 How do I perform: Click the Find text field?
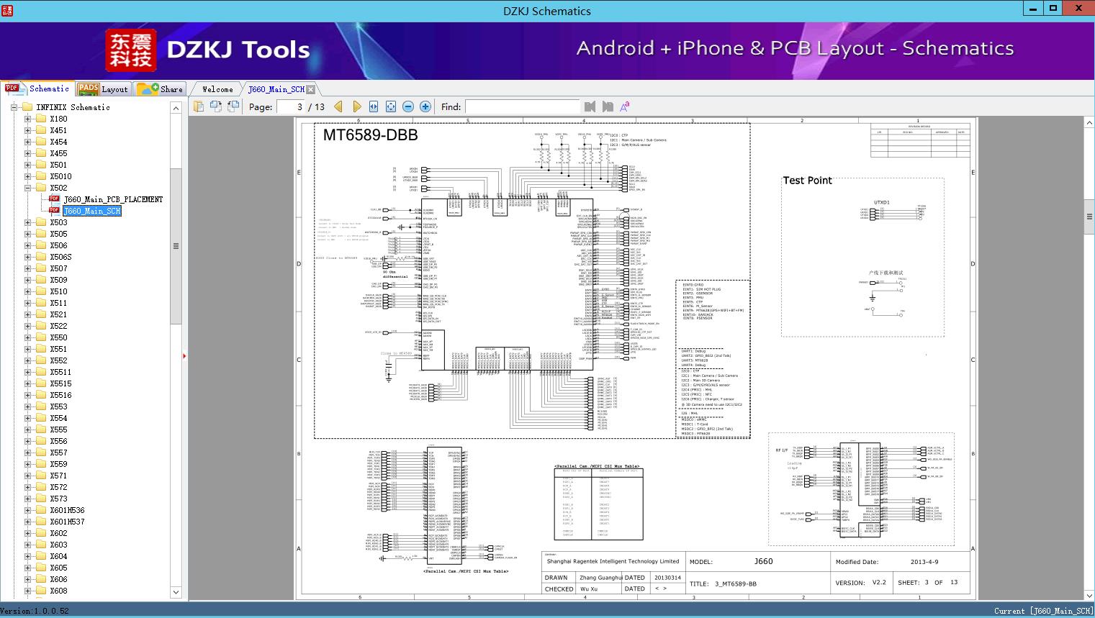[522, 106]
